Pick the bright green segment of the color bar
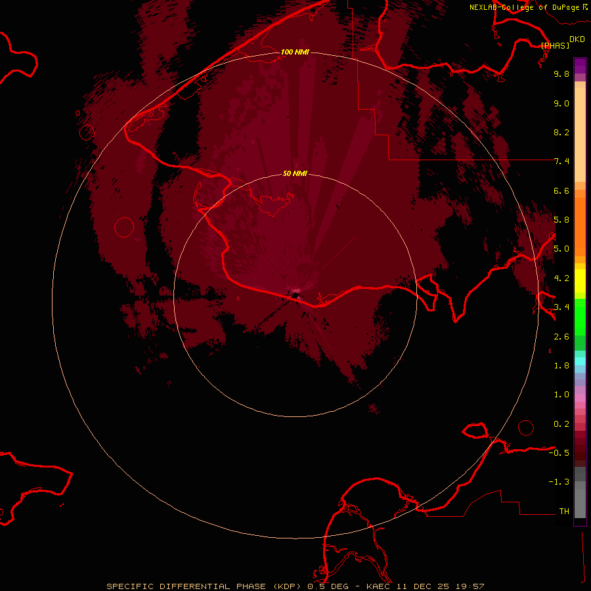This screenshot has height=591, width=591. pyautogui.click(x=580, y=317)
